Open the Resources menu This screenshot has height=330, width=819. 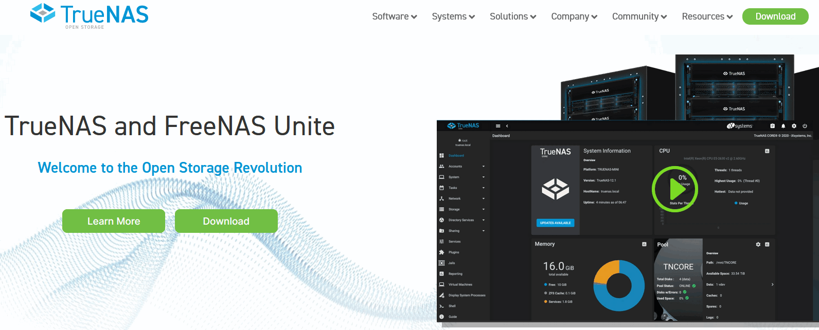707,16
